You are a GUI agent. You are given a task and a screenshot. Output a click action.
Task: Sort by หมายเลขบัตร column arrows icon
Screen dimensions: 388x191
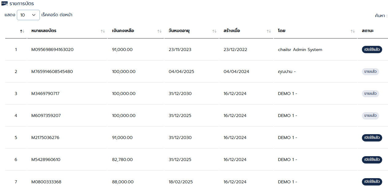point(103,31)
